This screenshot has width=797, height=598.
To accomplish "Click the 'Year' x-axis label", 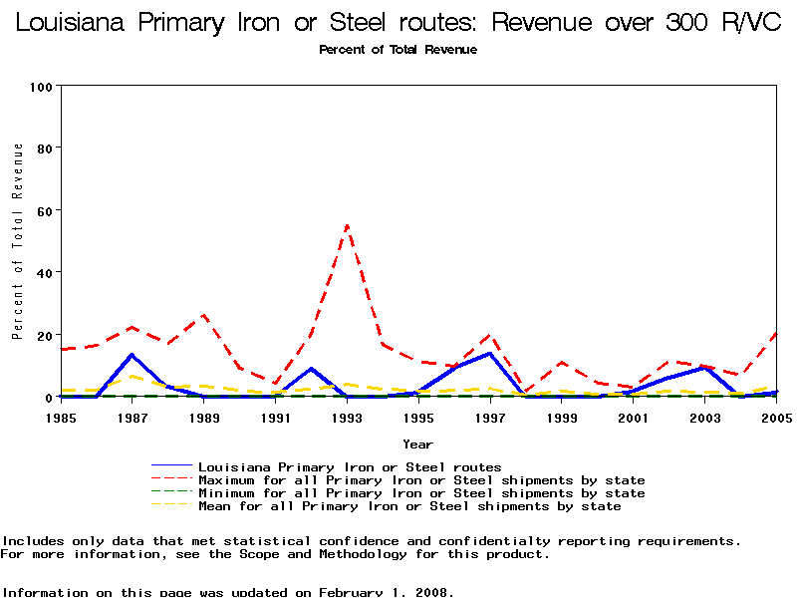I will (417, 444).
